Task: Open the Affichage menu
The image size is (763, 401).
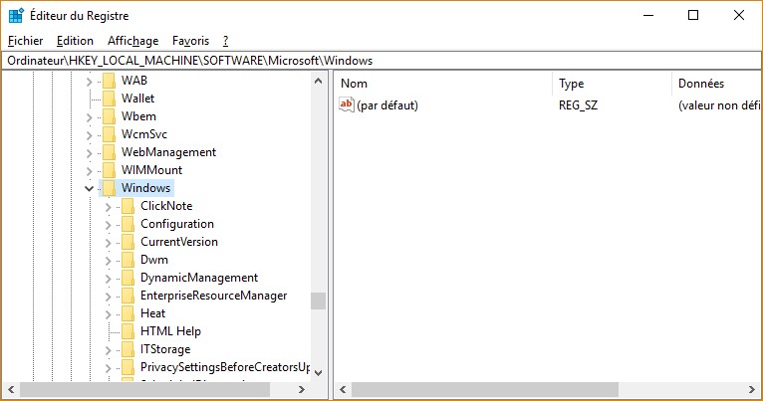Action: coord(132,41)
